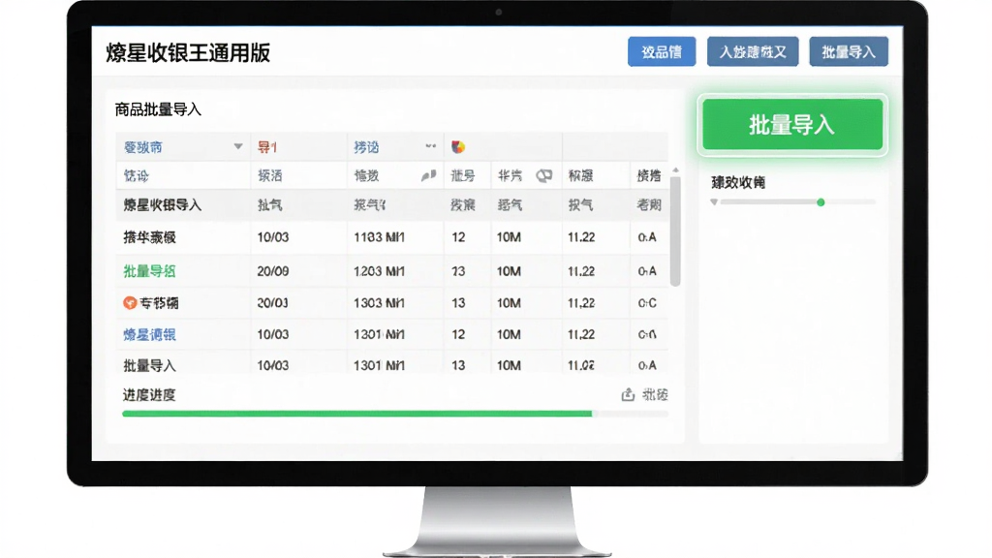Viewport: 992px width, 558px height.
Task: Click the large green 批量导入 button
Action: coord(792,125)
